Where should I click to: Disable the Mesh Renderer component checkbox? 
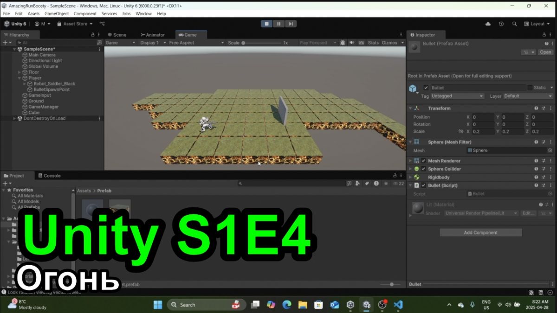tap(423, 161)
